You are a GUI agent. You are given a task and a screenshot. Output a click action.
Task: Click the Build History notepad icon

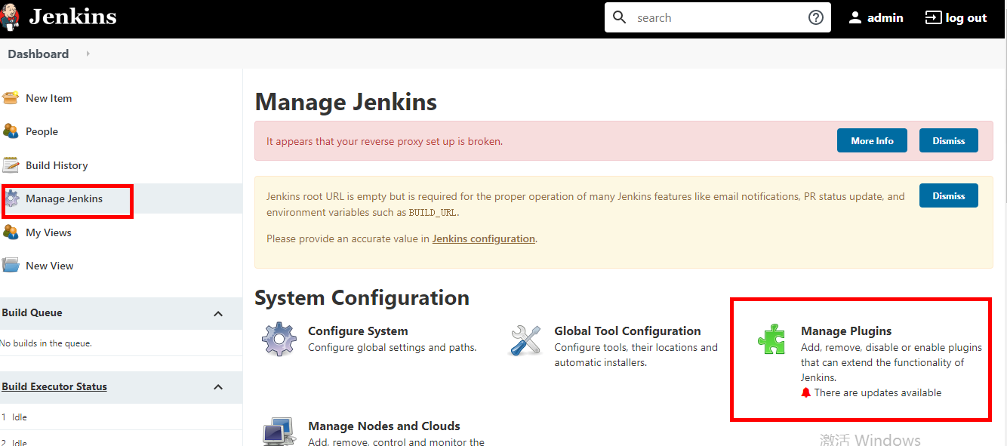point(11,165)
